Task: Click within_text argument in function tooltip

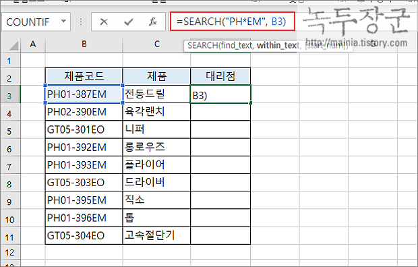Action: click(278, 46)
